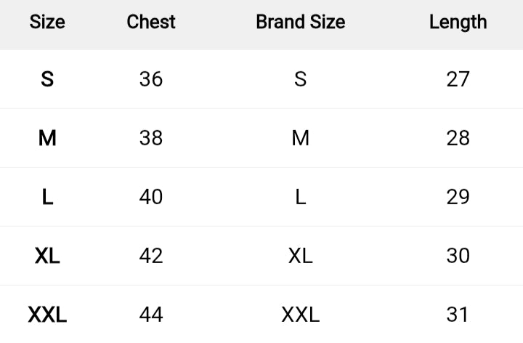Click the Chest column header
Viewport: 523px width, 343px height.
click(x=151, y=22)
